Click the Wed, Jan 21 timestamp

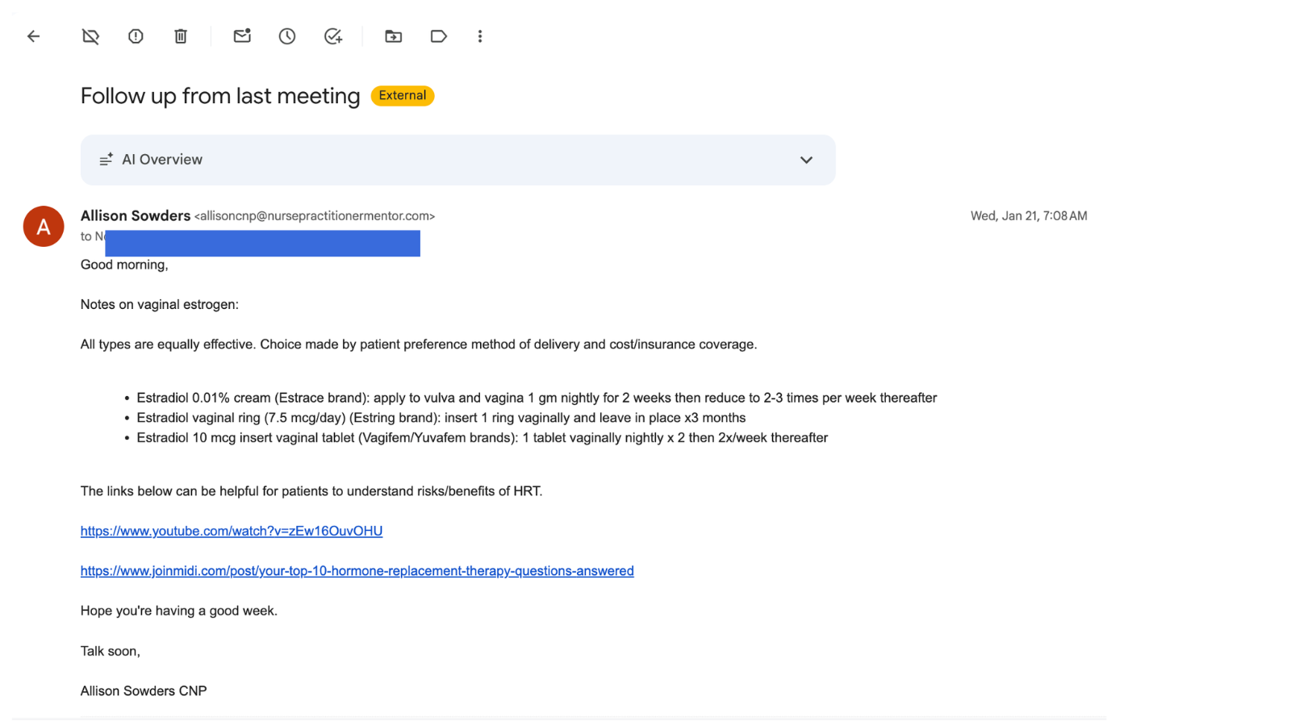tap(1028, 216)
